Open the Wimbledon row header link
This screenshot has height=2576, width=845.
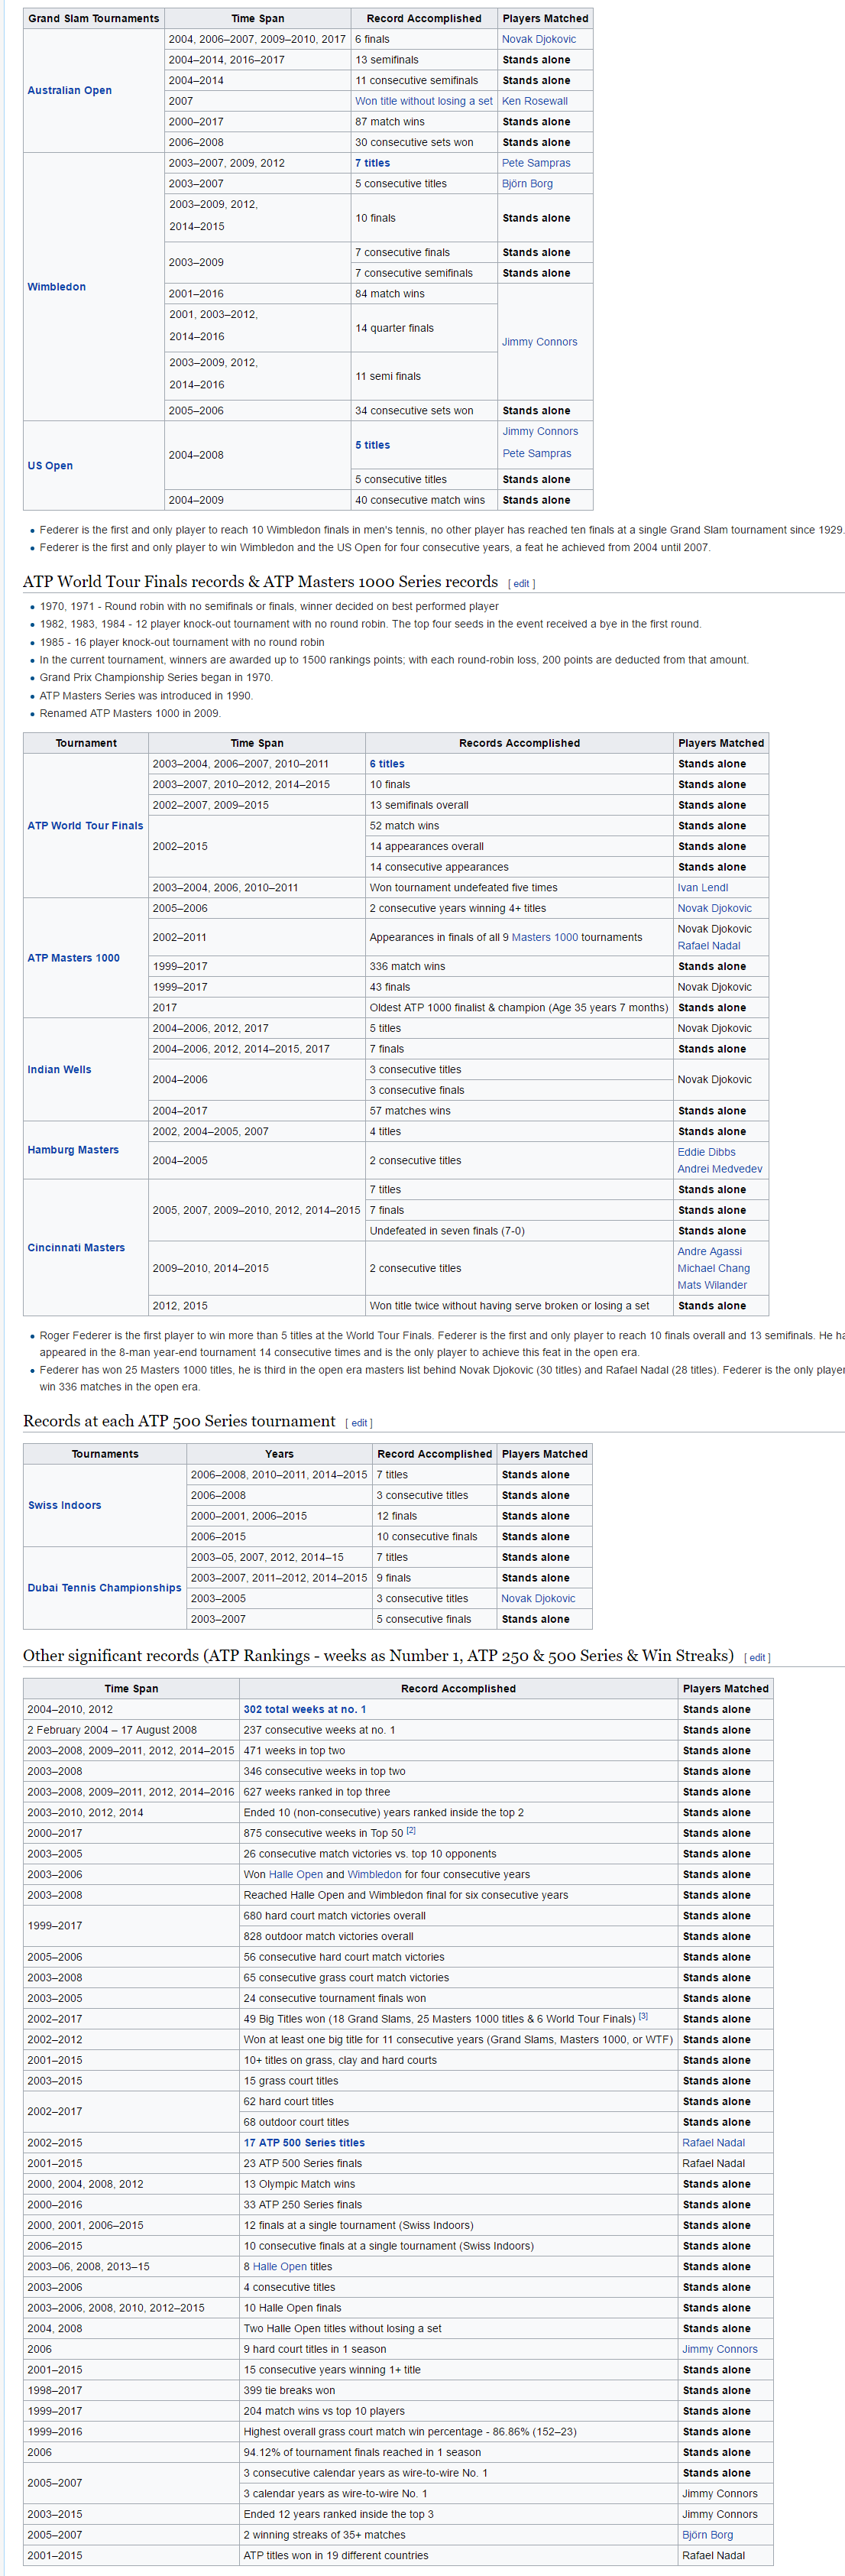pyautogui.click(x=56, y=287)
